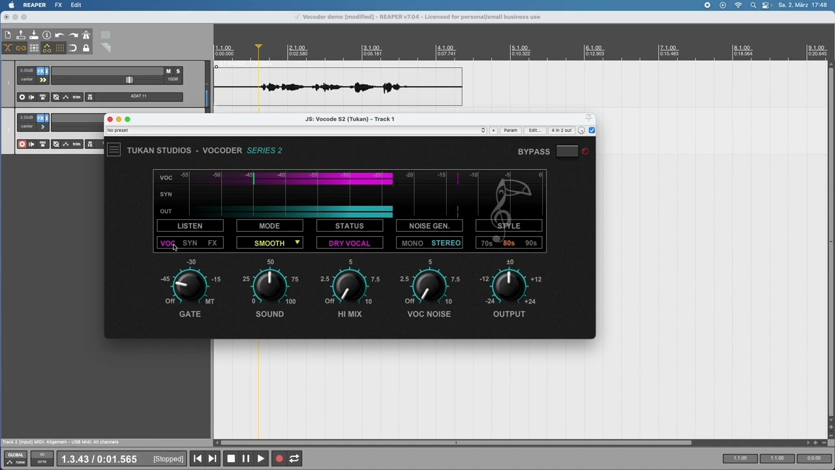Toggle ripple editing grid icon
The height and width of the screenshot is (470, 835).
(34, 48)
